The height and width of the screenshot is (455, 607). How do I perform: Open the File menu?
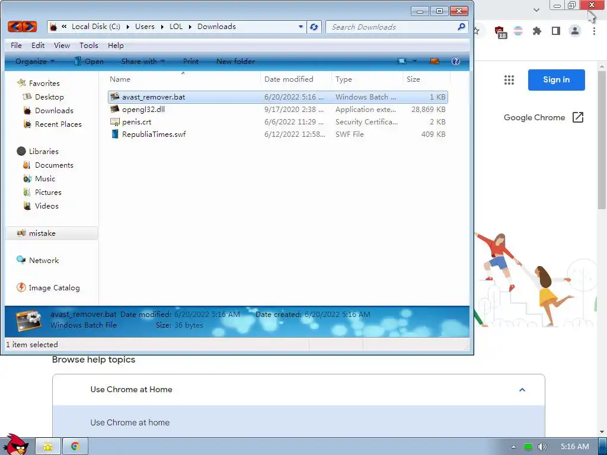tap(16, 45)
